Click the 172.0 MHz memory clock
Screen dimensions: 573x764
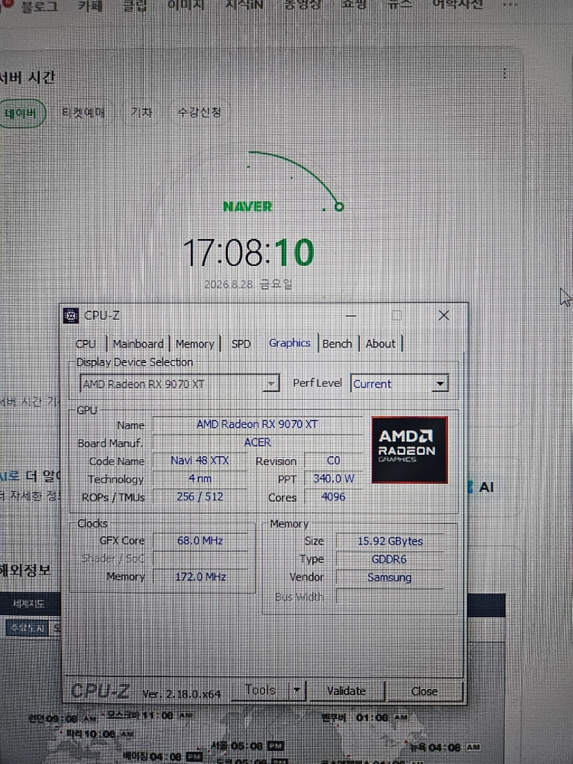[199, 577]
